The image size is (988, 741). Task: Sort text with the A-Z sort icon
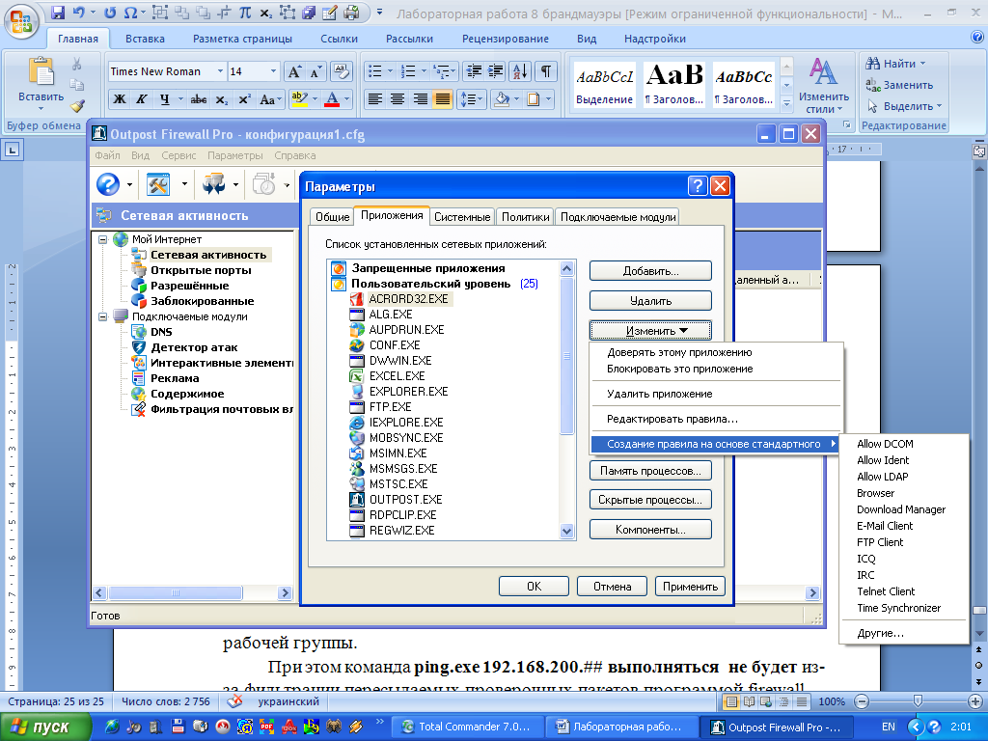point(520,71)
